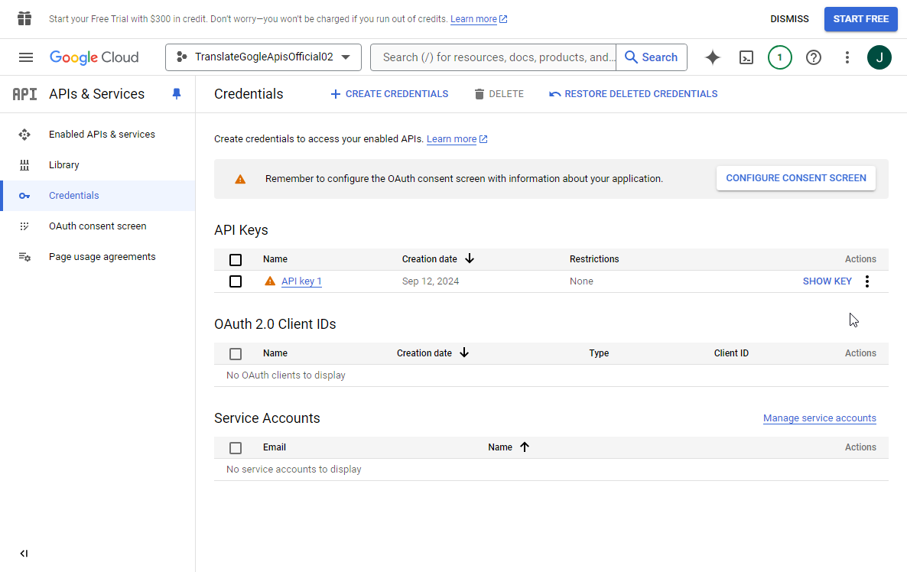Click the API icon in sidebar header

[25, 94]
